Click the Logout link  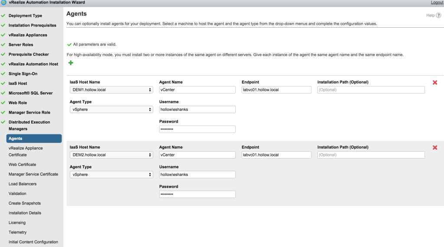(x=437, y=3)
